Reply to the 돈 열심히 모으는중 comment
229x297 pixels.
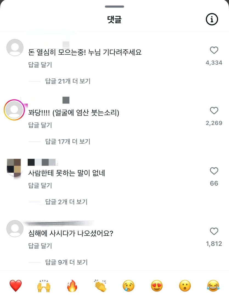tap(40, 65)
